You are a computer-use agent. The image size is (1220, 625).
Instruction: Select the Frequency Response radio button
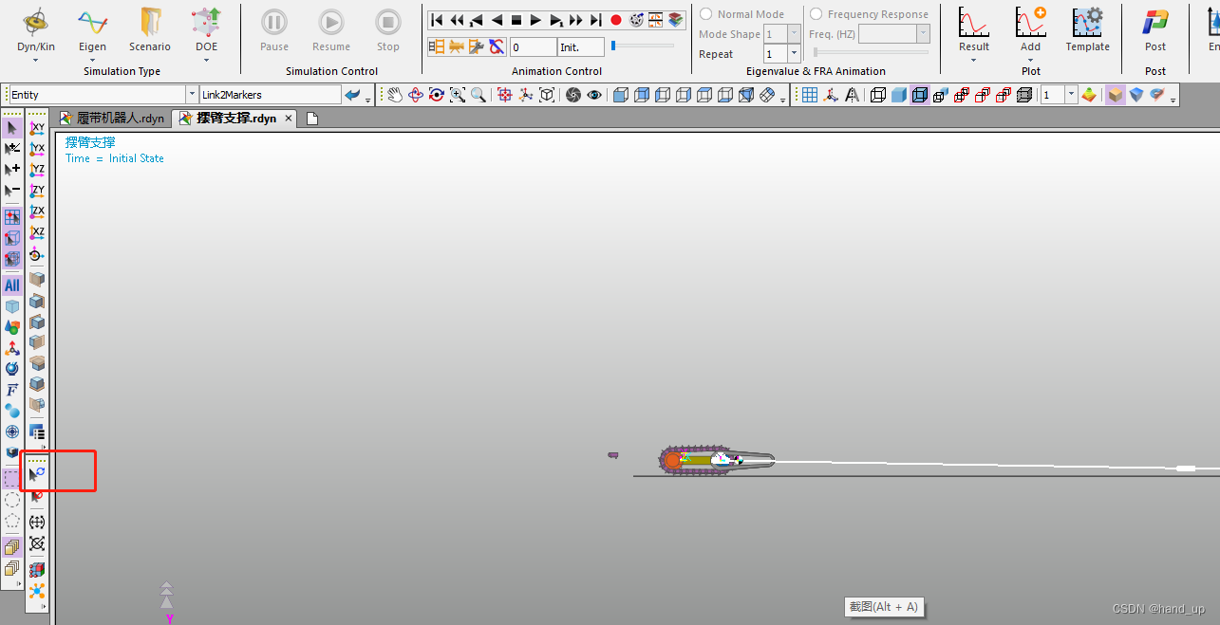(x=816, y=14)
